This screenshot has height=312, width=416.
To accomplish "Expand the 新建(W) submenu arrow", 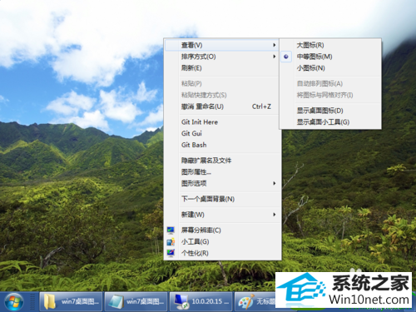I will (x=274, y=215).
